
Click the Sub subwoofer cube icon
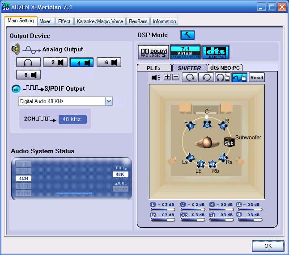229,142
